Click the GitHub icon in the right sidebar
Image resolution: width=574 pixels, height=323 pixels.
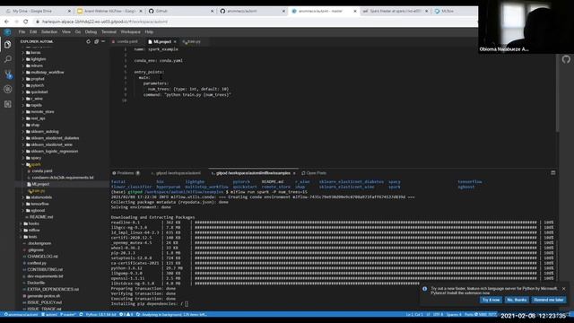(x=566, y=59)
